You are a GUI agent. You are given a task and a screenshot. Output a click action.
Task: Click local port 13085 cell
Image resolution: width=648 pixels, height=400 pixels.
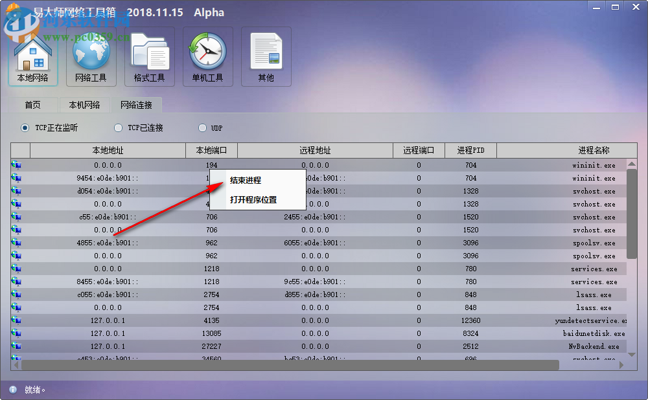click(x=212, y=333)
